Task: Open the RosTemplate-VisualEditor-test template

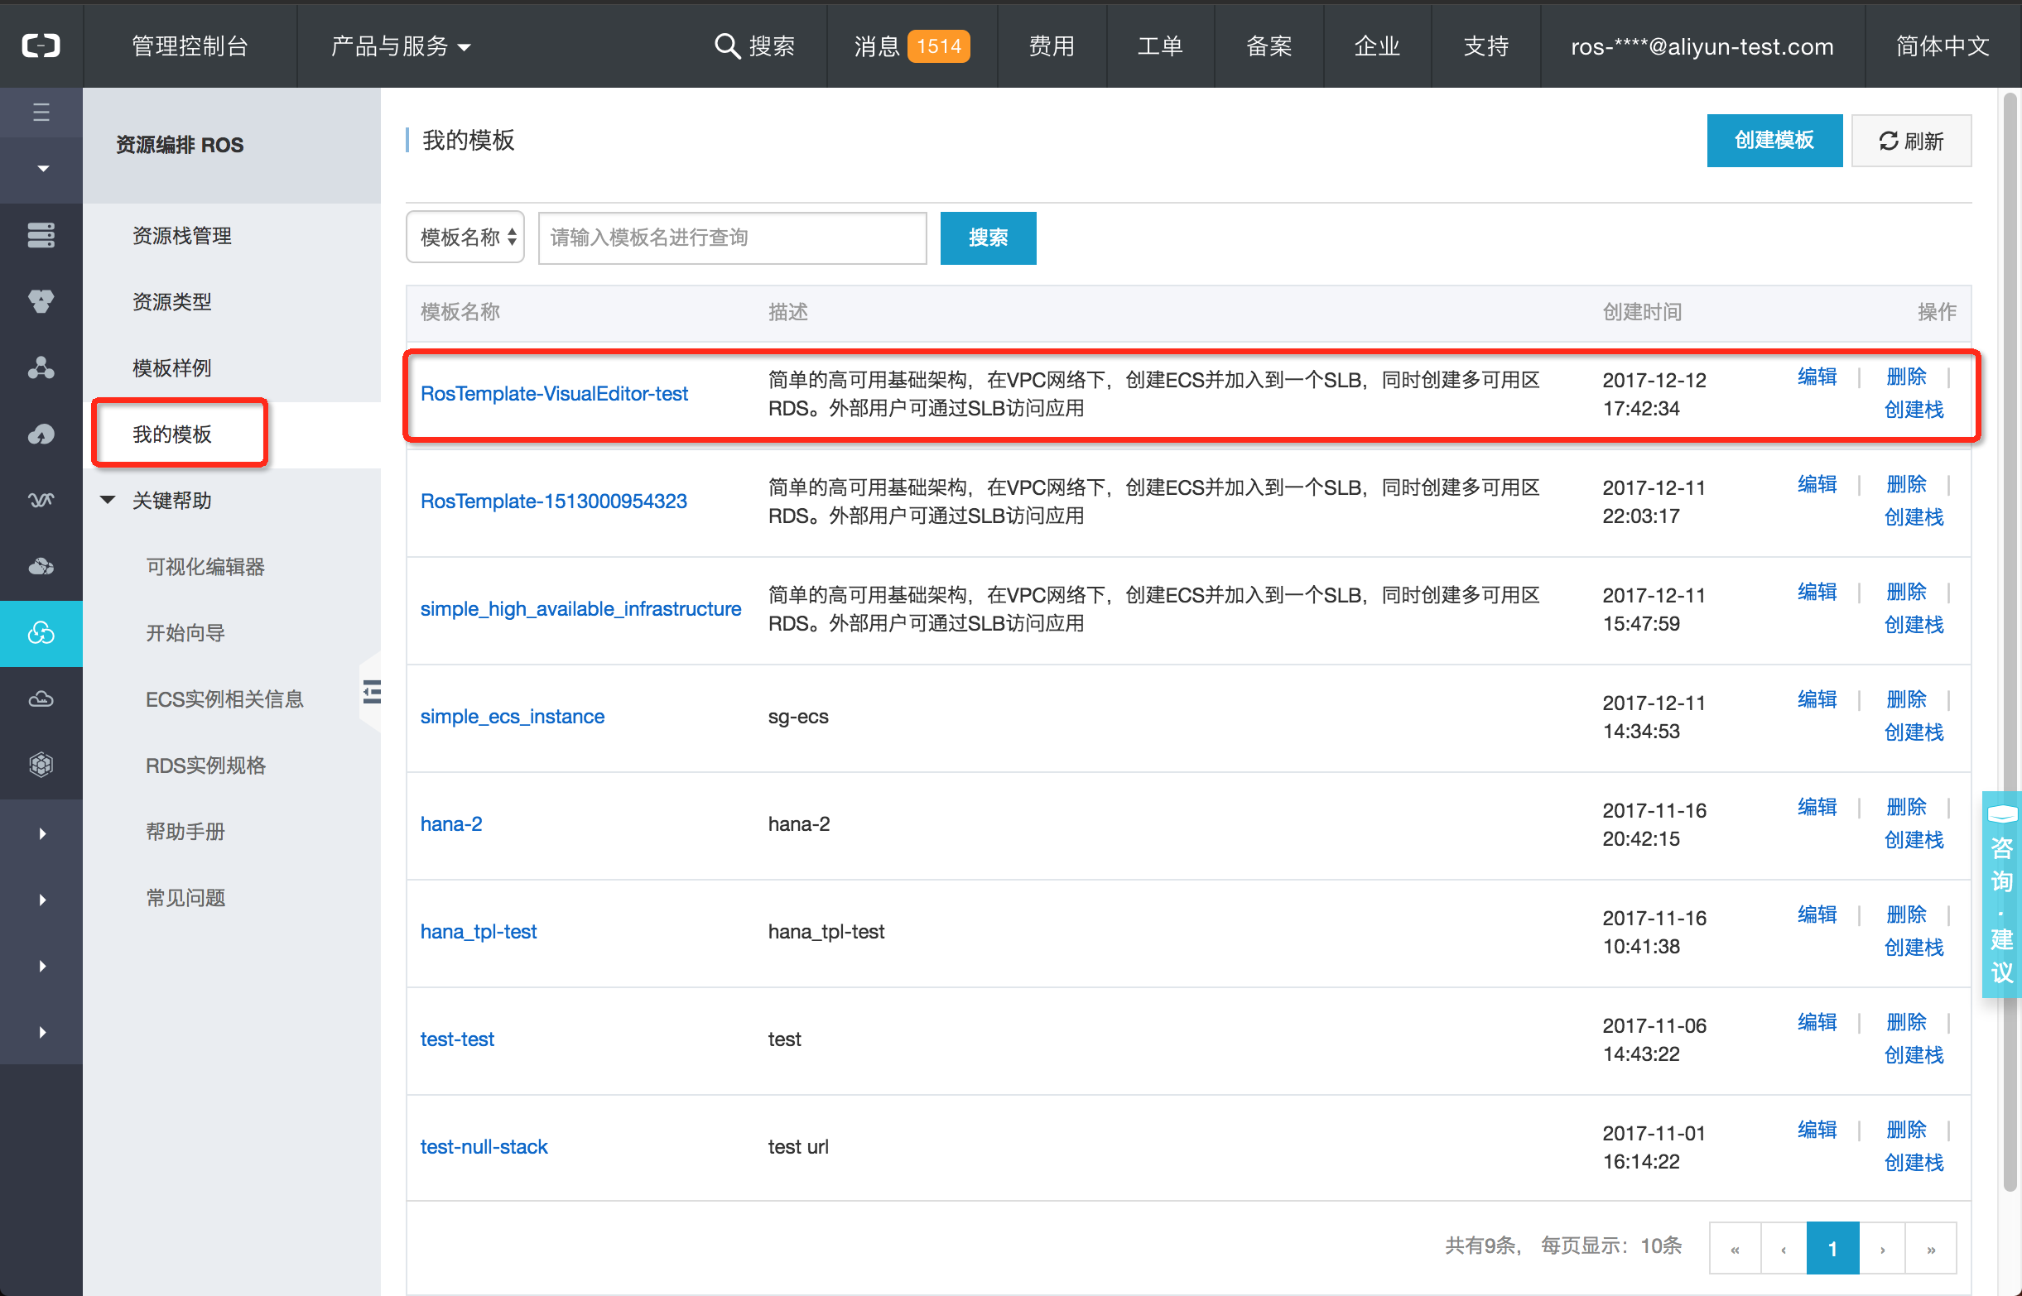Action: (x=554, y=393)
